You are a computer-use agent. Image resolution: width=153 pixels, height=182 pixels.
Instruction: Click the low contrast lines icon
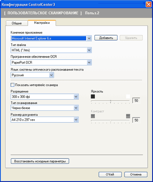[93, 116]
